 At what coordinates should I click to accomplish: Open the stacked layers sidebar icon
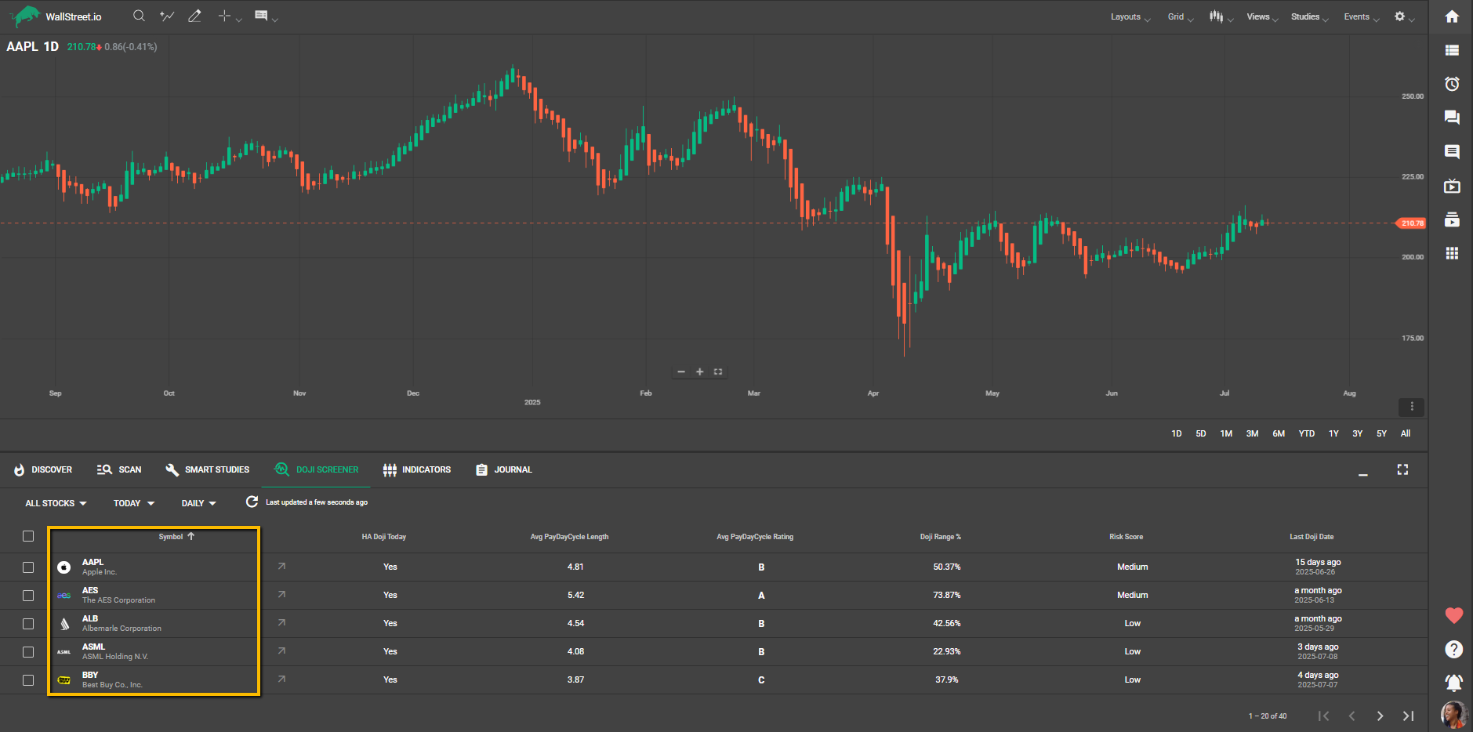[x=1452, y=219]
